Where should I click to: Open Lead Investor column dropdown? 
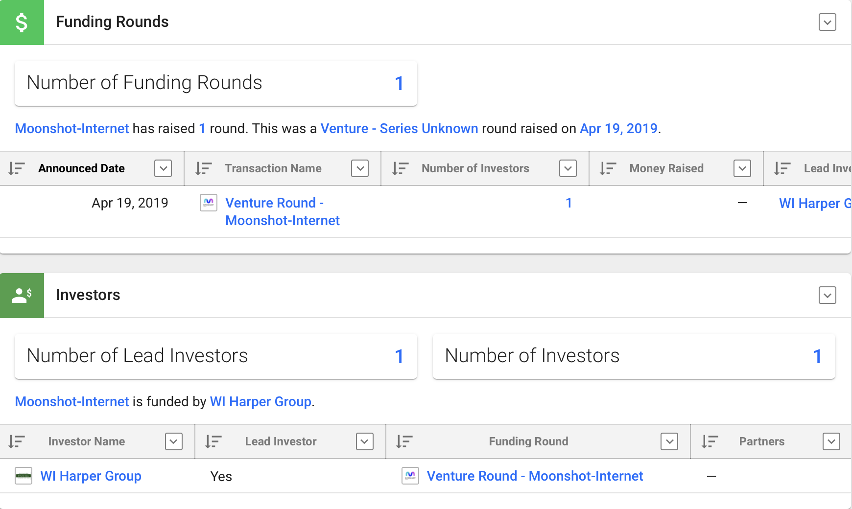(365, 441)
